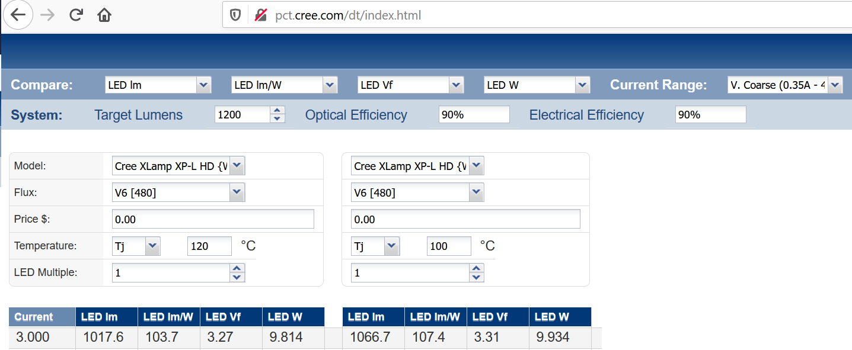
Task: Click the Optical Efficiency label
Action: tap(356, 115)
